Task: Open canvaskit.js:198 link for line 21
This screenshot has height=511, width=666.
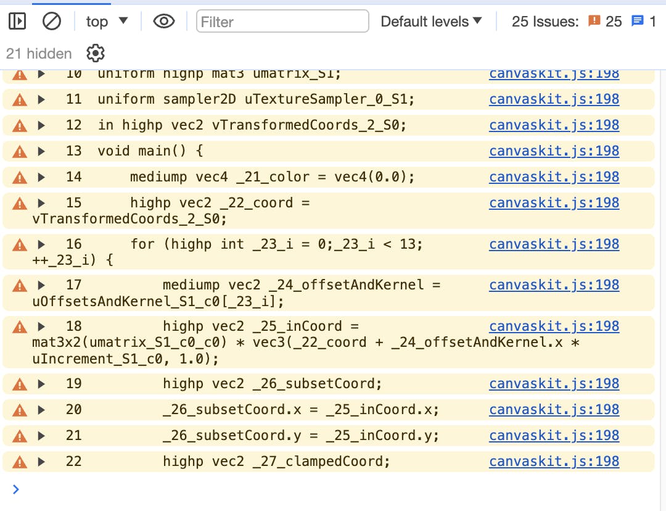Action: tap(554, 436)
